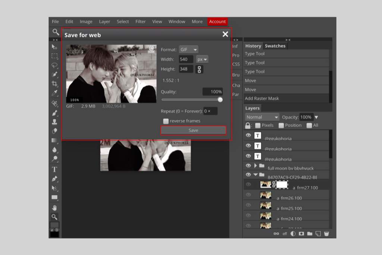This screenshot has height=255, width=382.
Task: Show the frm27.100 layer
Action: tap(248, 185)
